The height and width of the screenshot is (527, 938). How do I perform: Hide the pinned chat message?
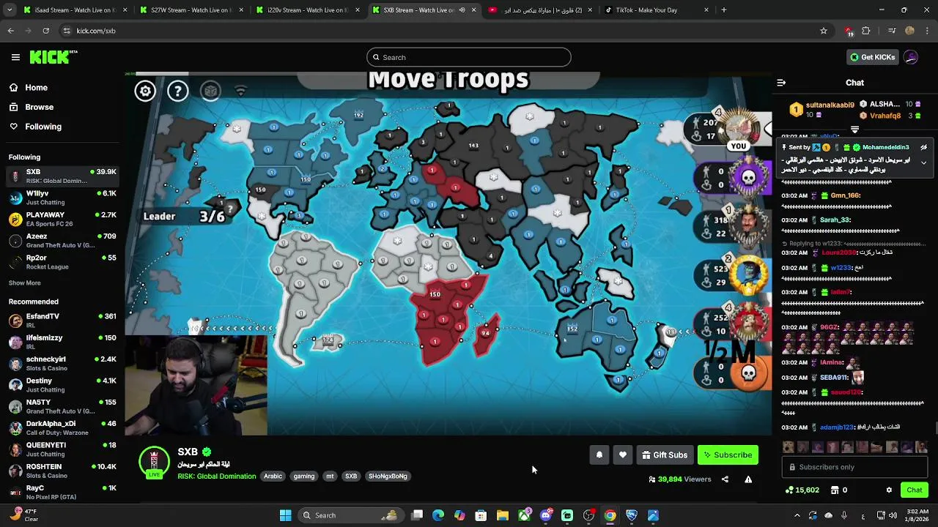923,147
